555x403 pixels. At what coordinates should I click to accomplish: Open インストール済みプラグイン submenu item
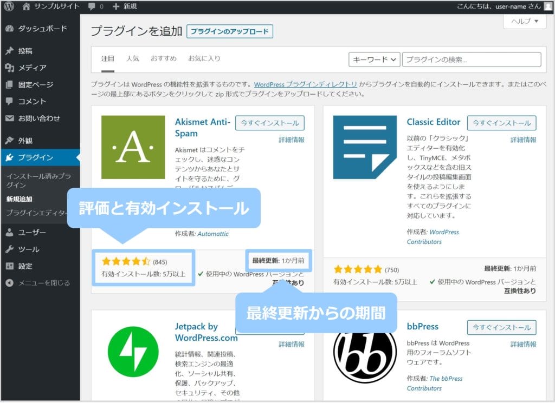tap(39, 181)
